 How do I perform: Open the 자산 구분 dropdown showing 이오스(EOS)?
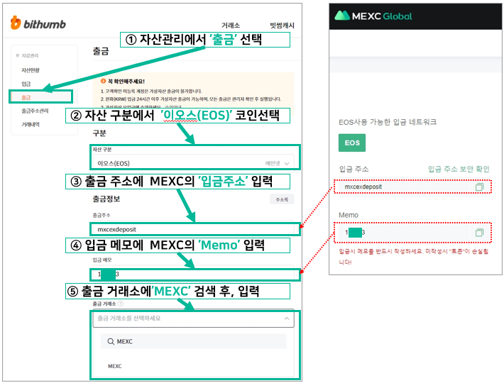pos(194,163)
